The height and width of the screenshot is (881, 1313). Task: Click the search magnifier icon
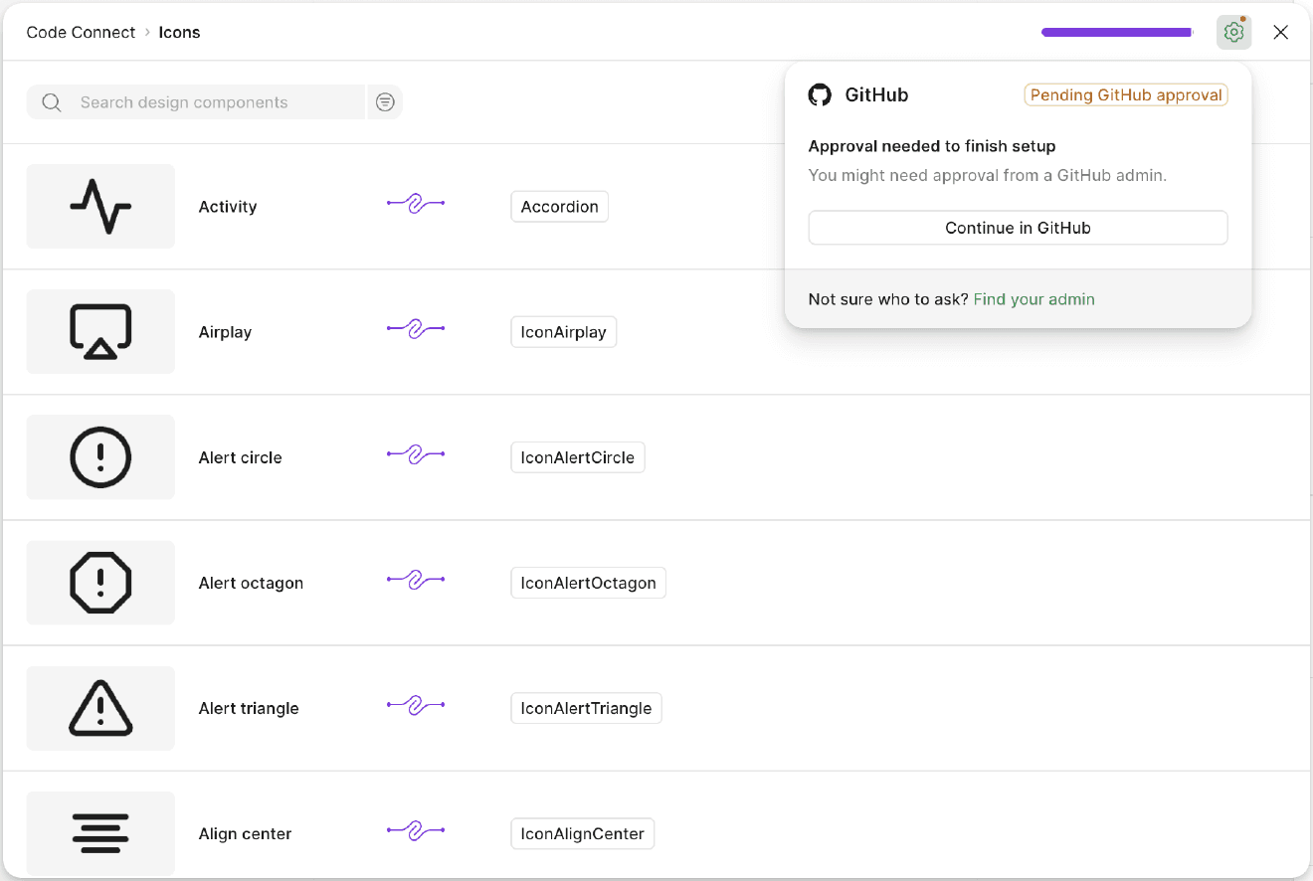(51, 101)
